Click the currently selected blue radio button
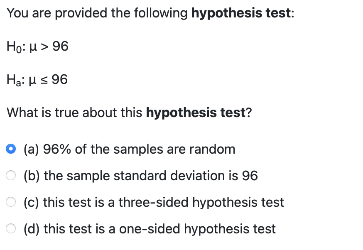 pos(11,149)
